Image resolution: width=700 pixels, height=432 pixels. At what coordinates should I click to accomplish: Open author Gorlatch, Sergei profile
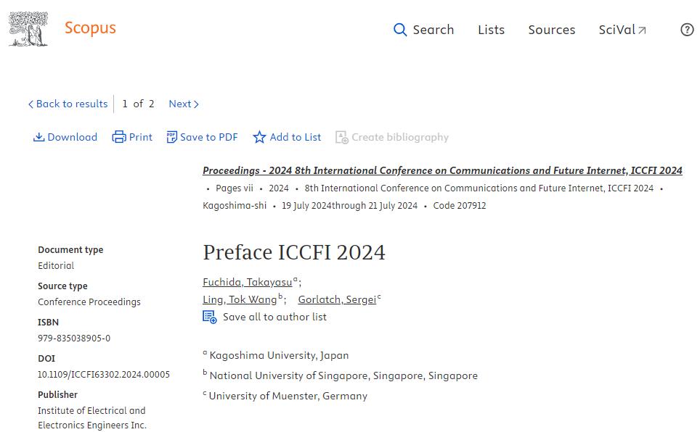337,299
